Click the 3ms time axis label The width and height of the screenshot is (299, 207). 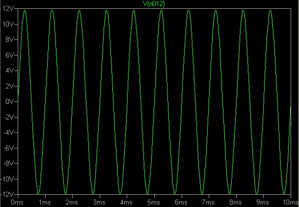pos(99,202)
